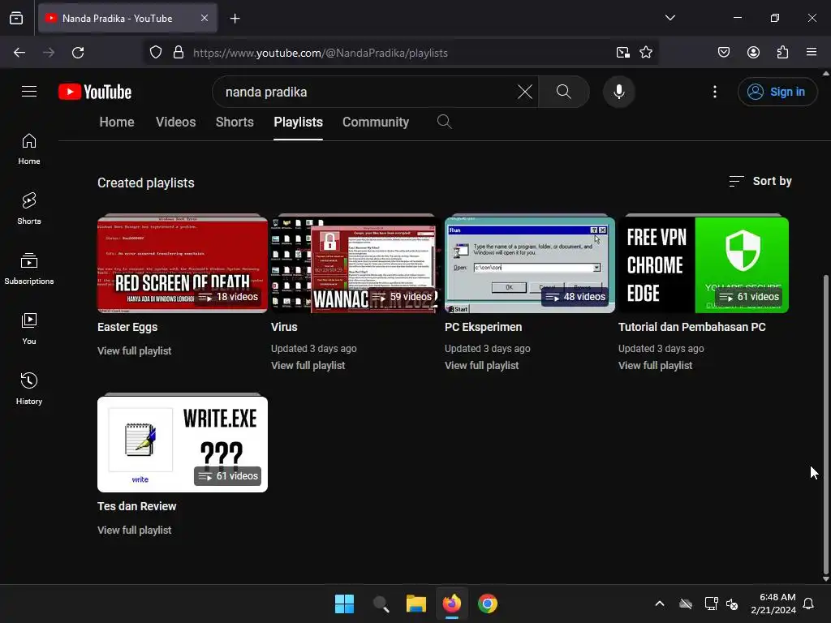
Task: Click the page vertical scrollbar
Action: (825, 423)
